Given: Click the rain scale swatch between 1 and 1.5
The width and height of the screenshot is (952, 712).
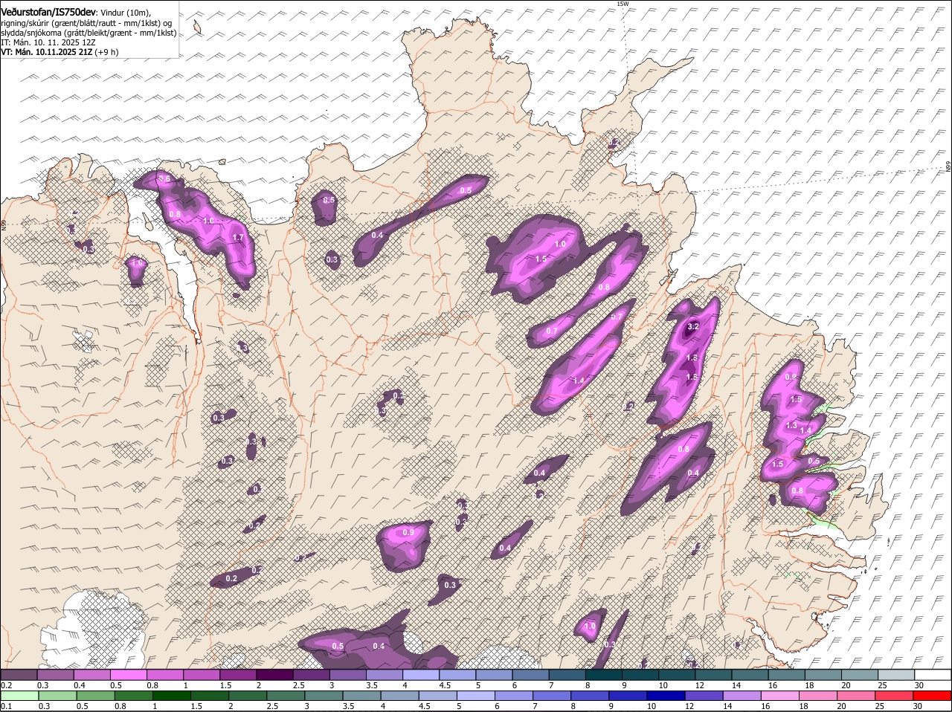Looking at the screenshot, I should pyautogui.click(x=173, y=696).
